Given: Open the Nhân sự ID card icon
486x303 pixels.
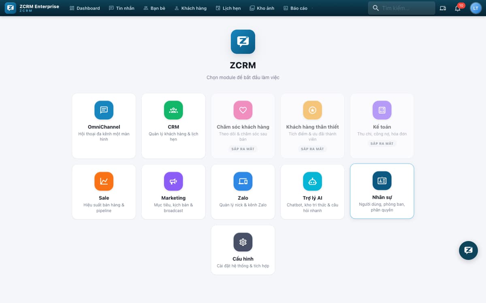Looking at the screenshot, I should pos(382,181).
